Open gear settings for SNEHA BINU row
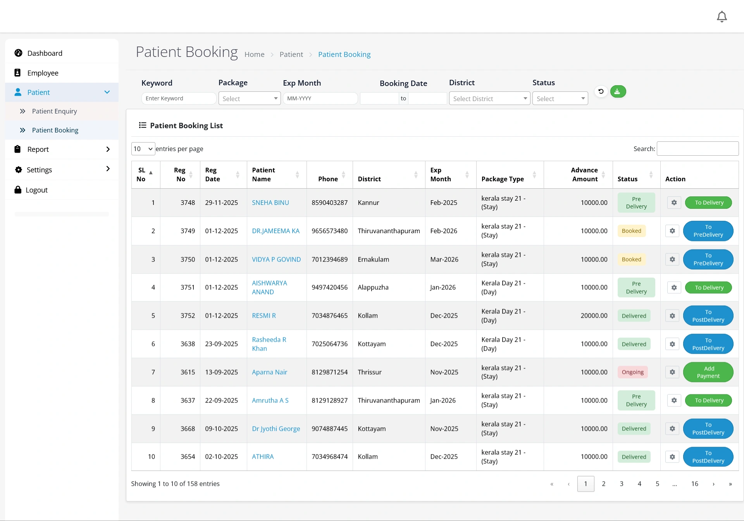 pyautogui.click(x=674, y=203)
